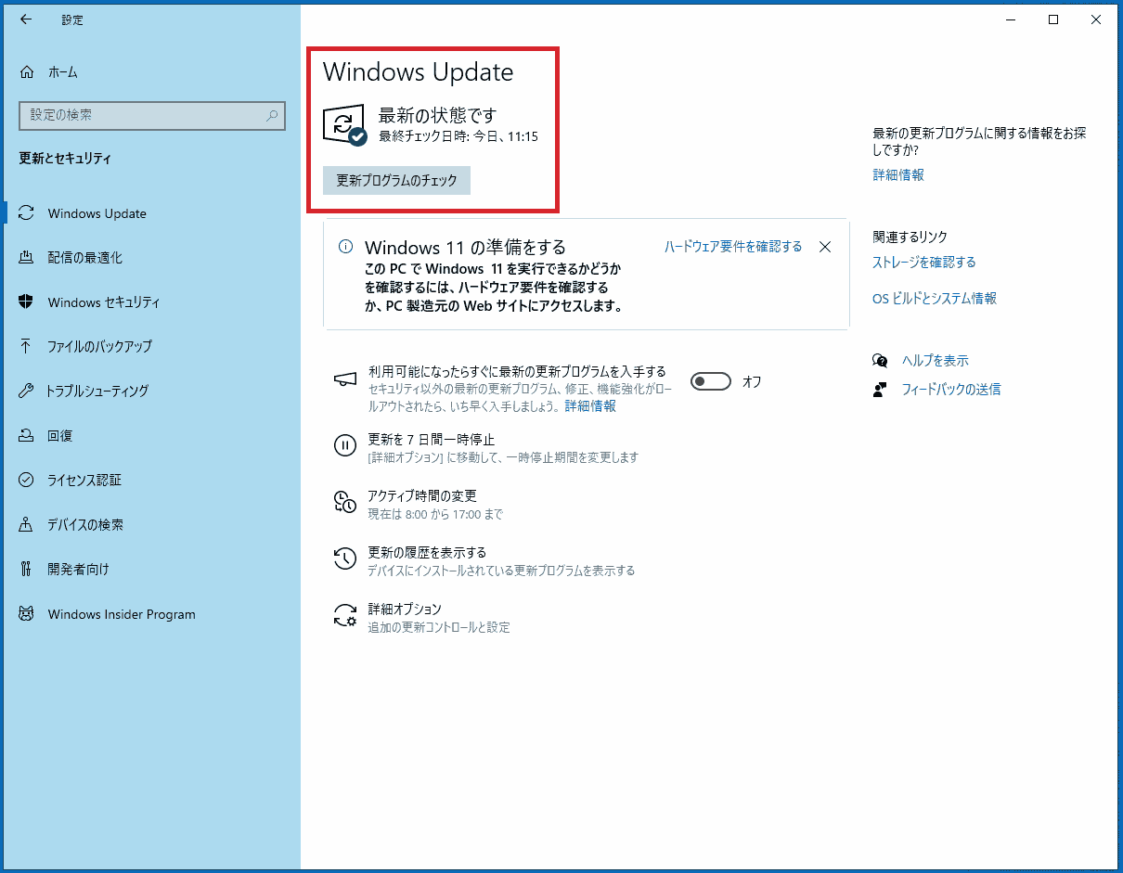Select 回復 in the sidebar

[152, 435]
